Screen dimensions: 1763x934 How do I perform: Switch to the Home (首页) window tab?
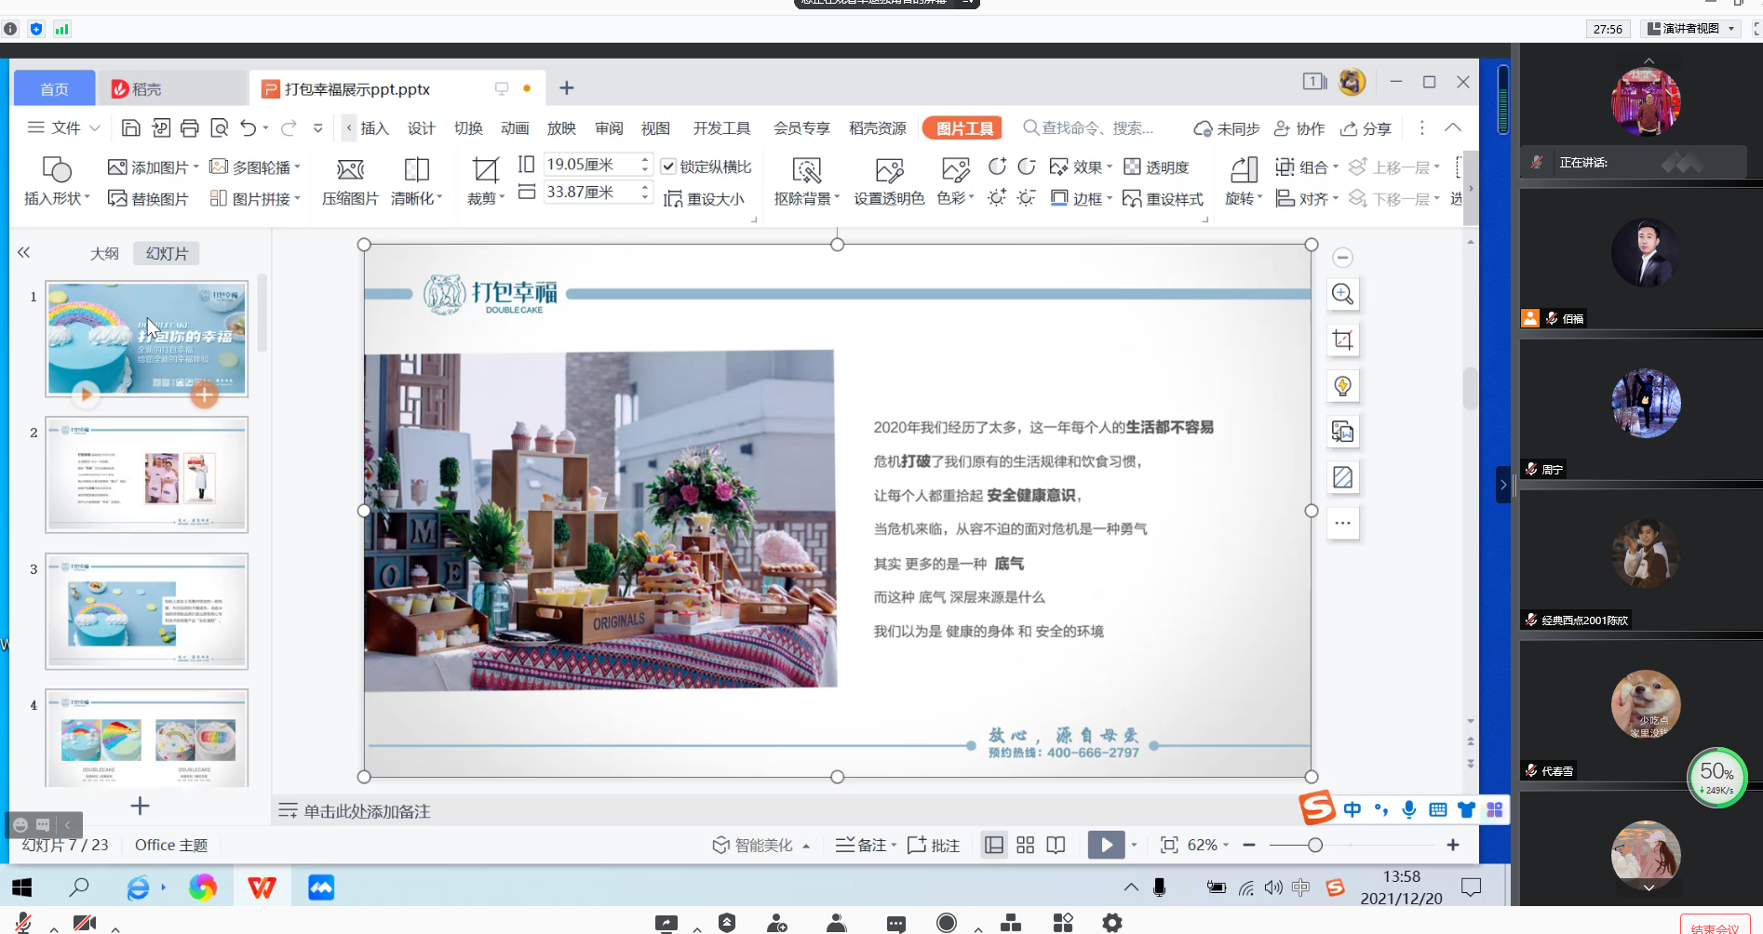[55, 88]
